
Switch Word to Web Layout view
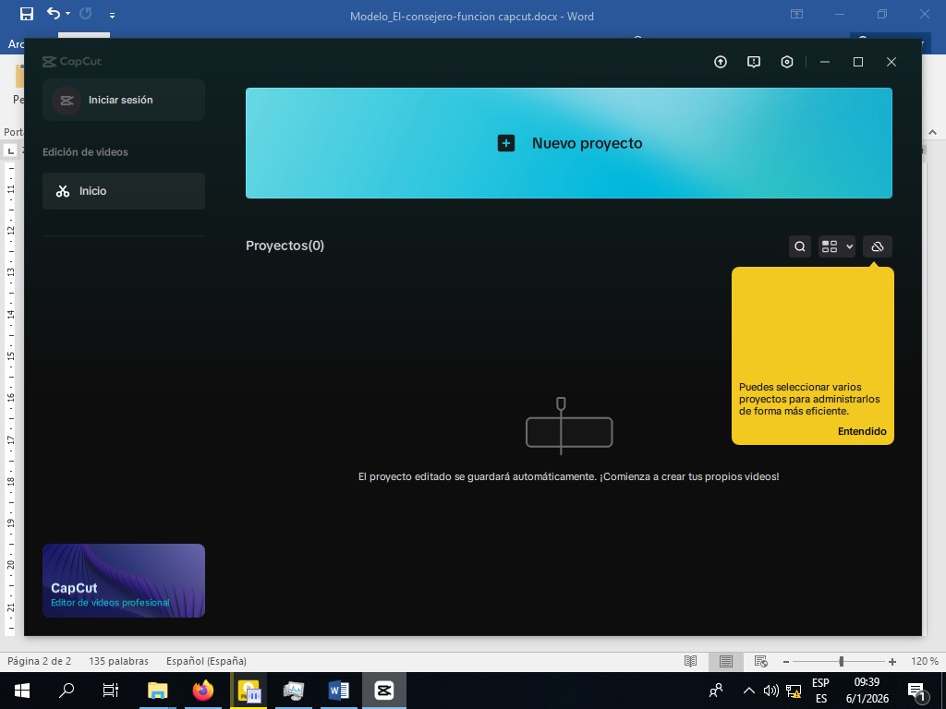click(x=761, y=661)
